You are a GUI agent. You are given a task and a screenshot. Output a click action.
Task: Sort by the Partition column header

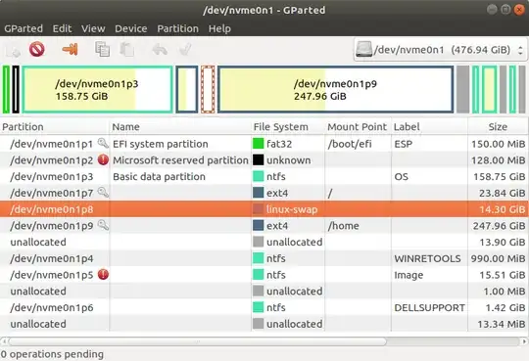[x=55, y=127]
